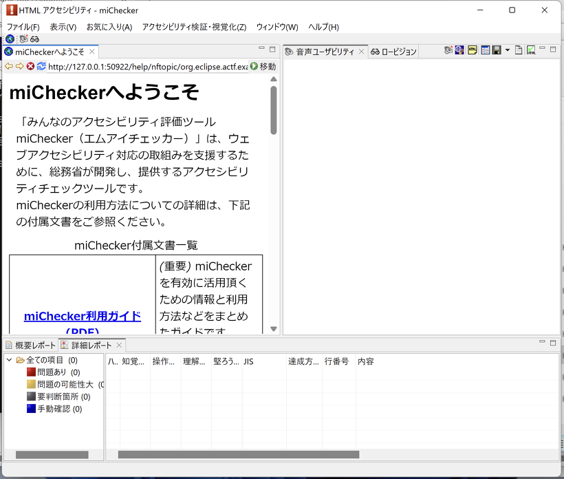The height and width of the screenshot is (479, 564).
Task: Close the 詳細レポート tab
Action: (x=119, y=345)
